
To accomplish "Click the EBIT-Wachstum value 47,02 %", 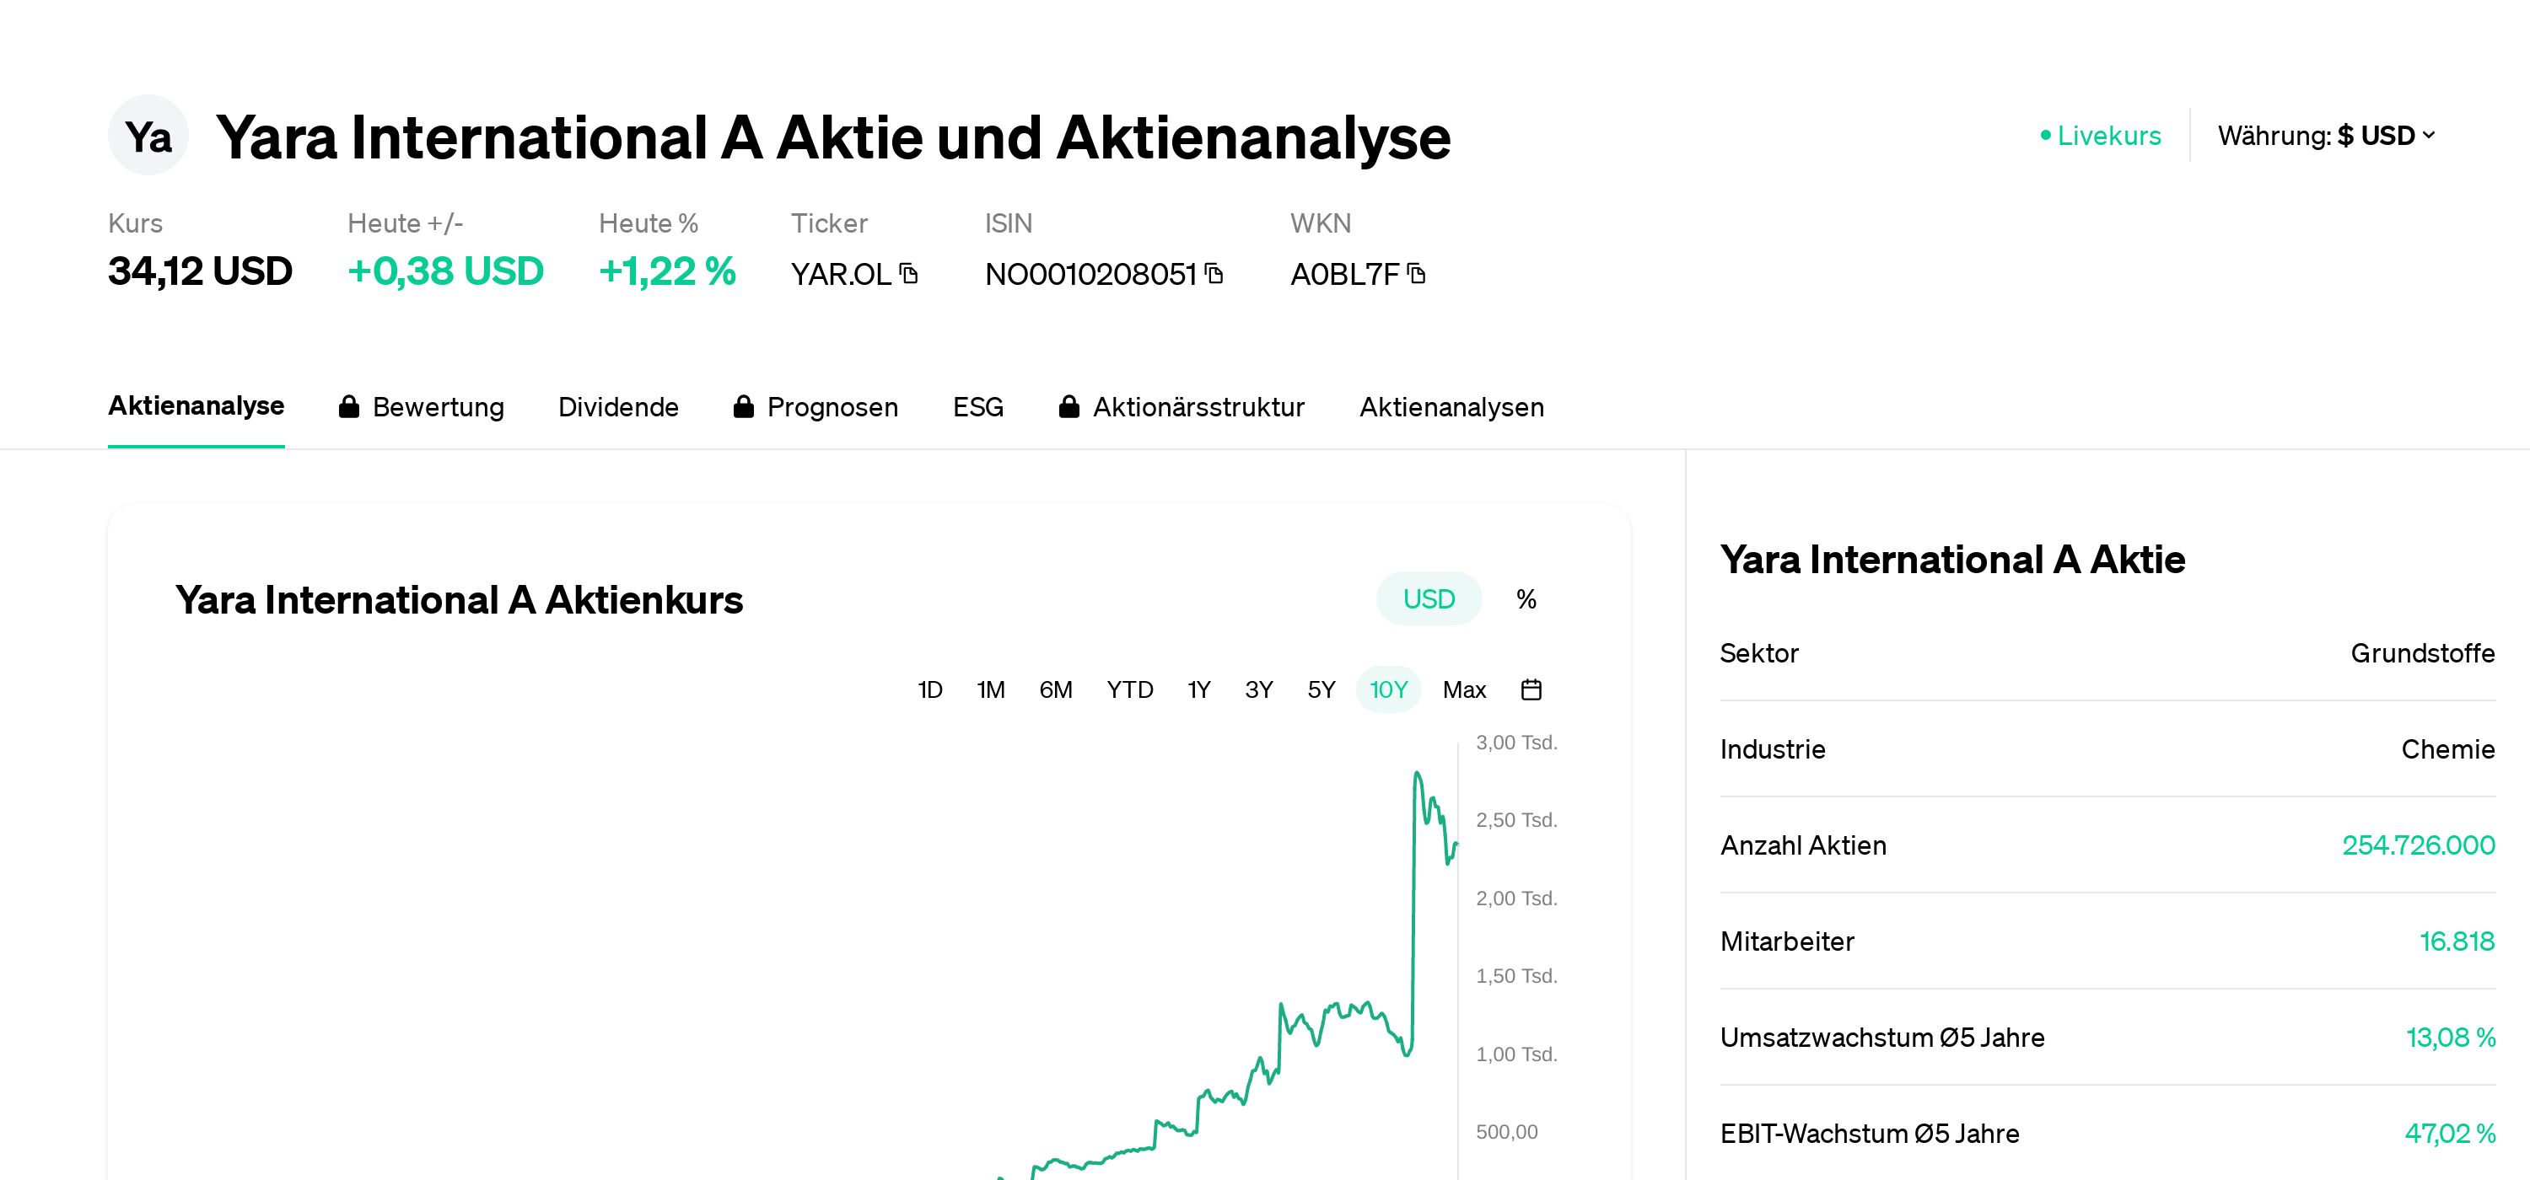I will pyautogui.click(x=2450, y=1134).
